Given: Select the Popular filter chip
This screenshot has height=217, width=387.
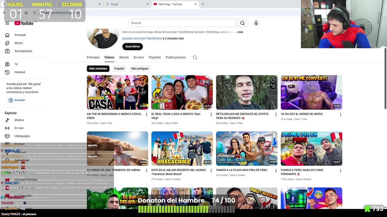Looking at the screenshot, I should [119, 68].
